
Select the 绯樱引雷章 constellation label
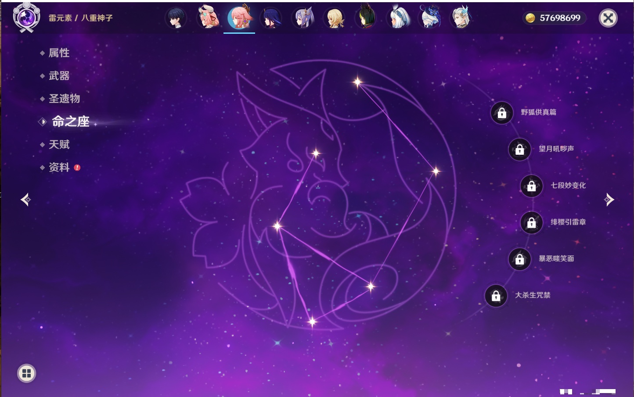[x=568, y=222]
